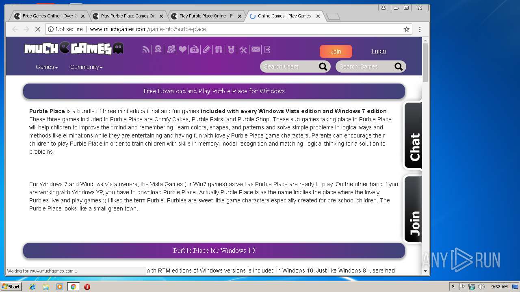Viewport: 520px width, 292px height.
Task: Click the volume speaker tray icon
Action: click(x=481, y=287)
